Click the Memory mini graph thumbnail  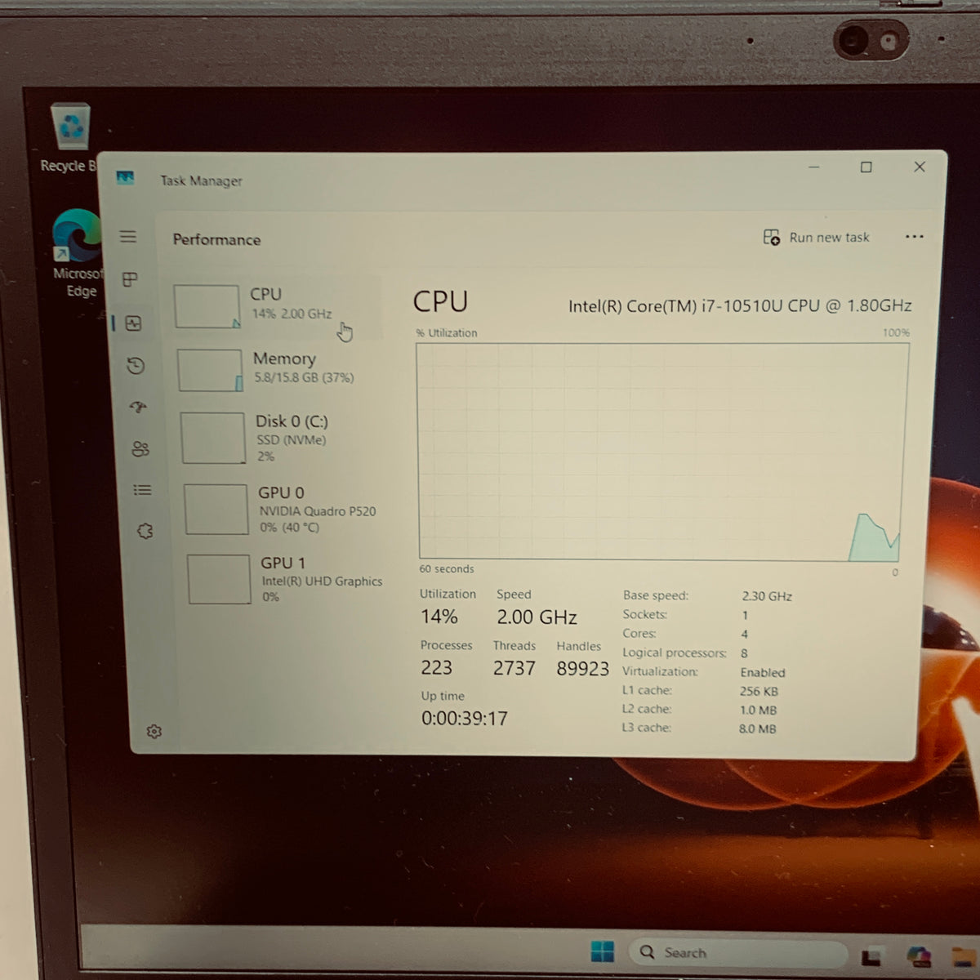(x=211, y=370)
